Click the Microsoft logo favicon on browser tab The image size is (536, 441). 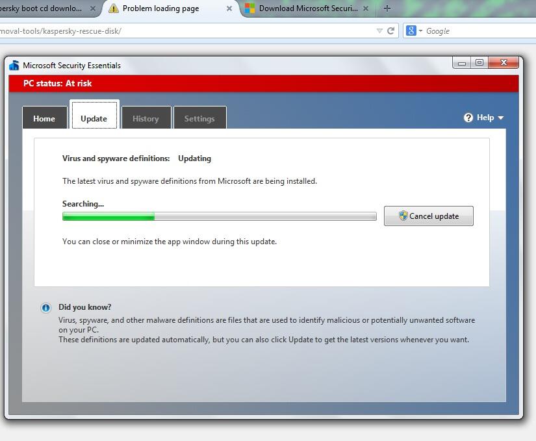[250, 8]
